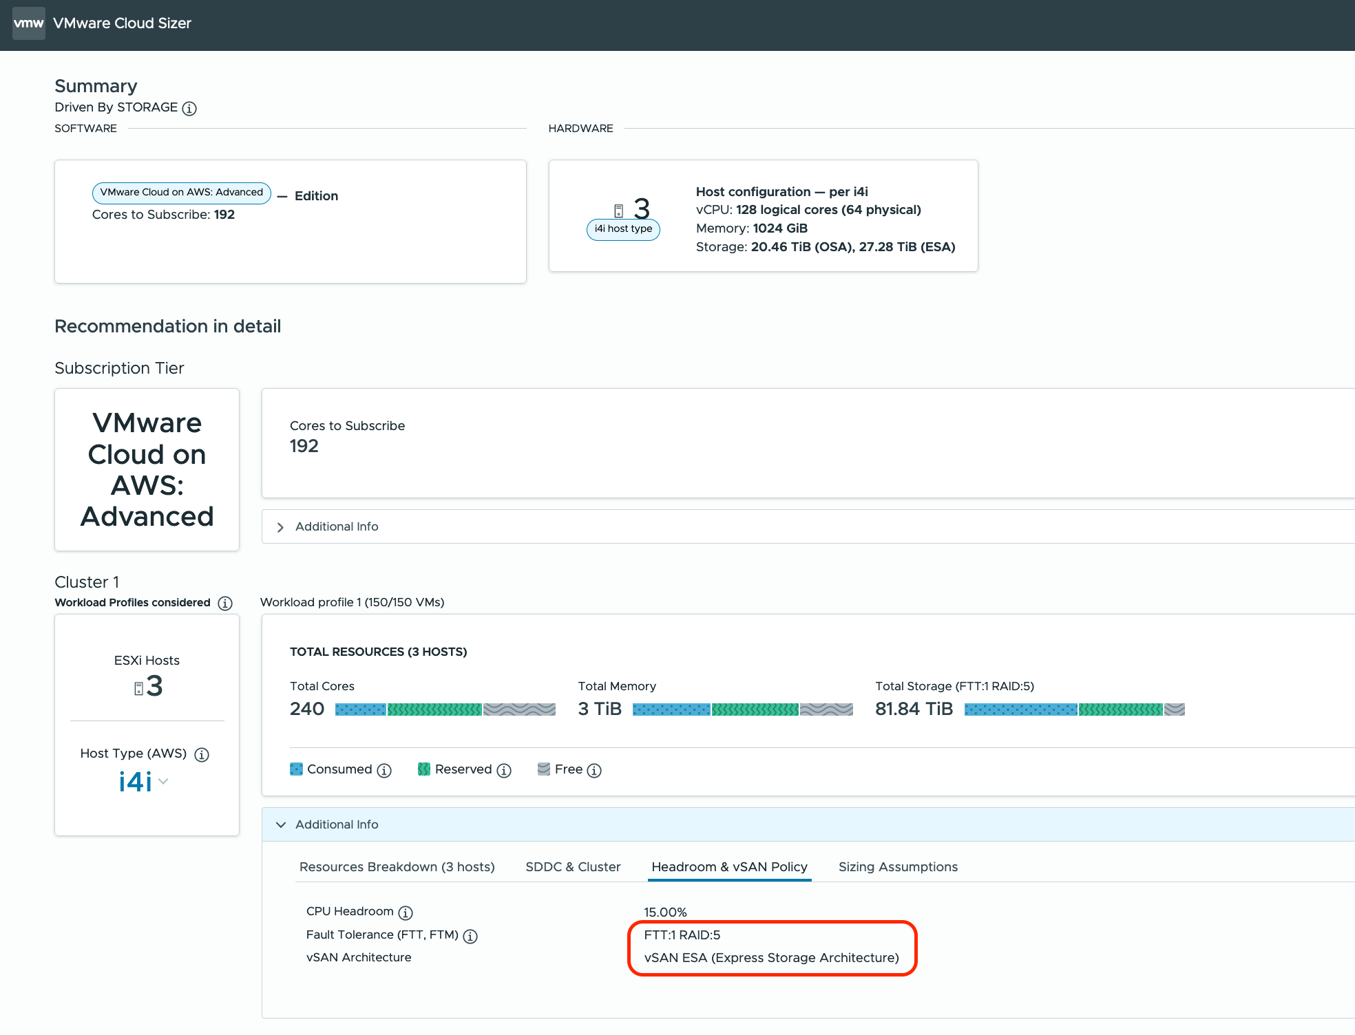Click the Reserved legend info icon
Screen dimensions: 1355x1035
tap(504, 770)
